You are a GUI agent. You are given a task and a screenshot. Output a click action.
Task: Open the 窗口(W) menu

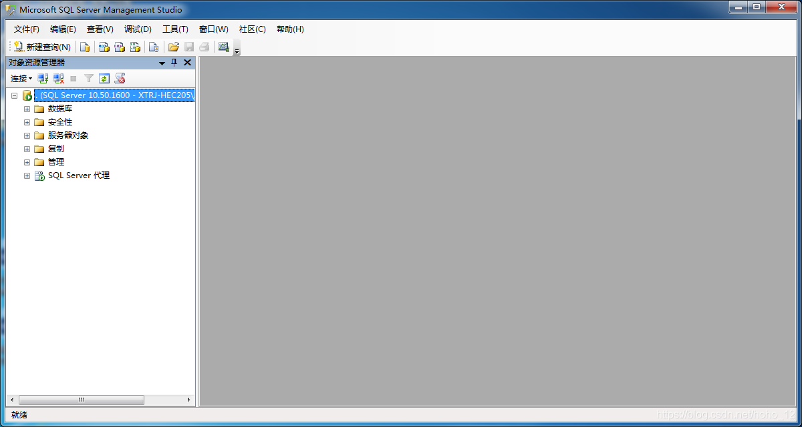point(214,29)
